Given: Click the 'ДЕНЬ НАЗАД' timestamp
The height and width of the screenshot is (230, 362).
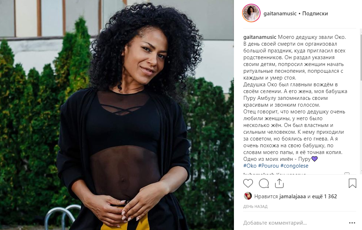Looking at the screenshot, I should [x=255, y=206].
